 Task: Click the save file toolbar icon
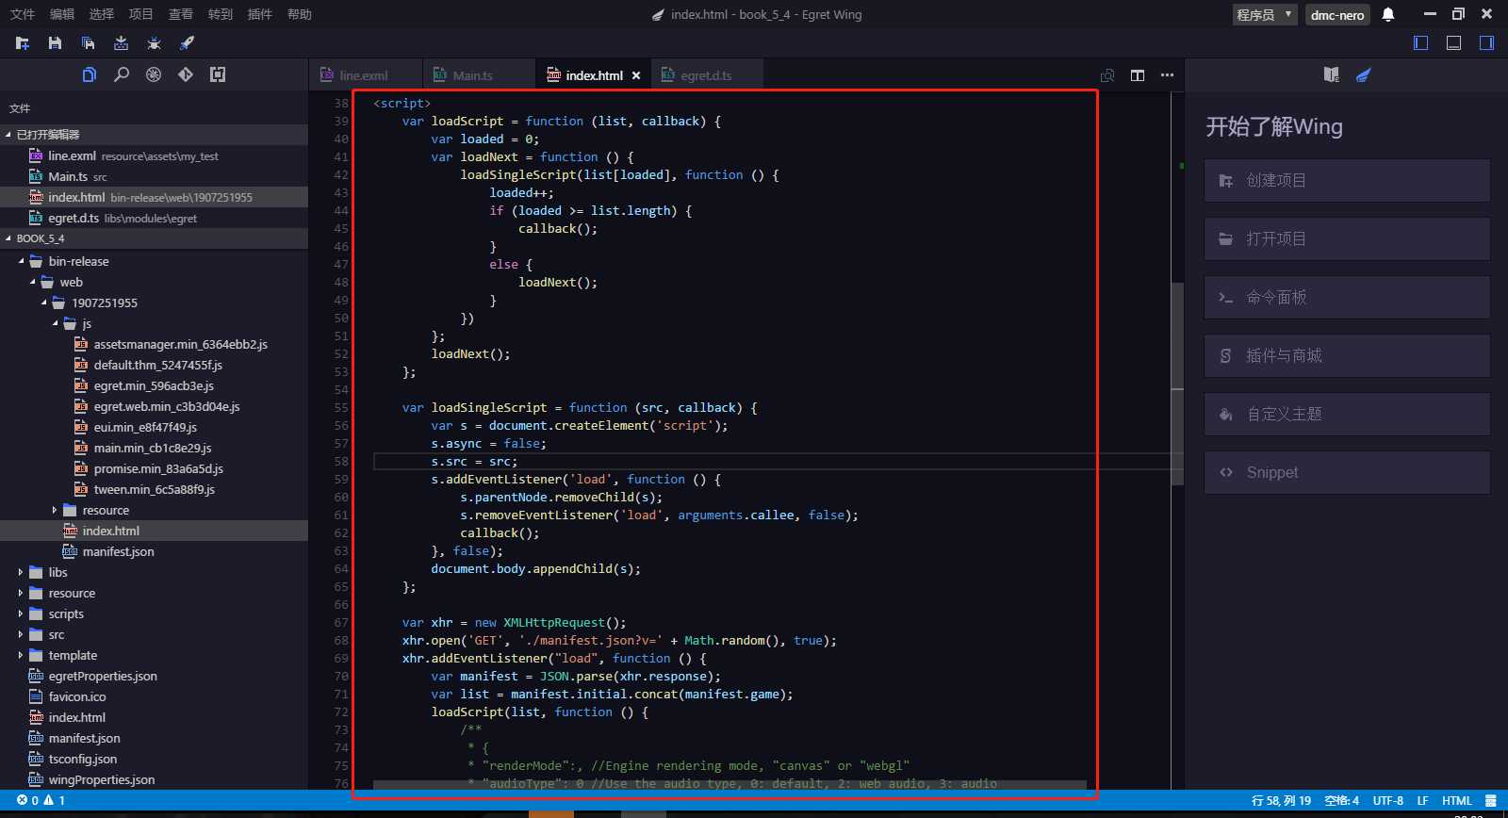(56, 43)
